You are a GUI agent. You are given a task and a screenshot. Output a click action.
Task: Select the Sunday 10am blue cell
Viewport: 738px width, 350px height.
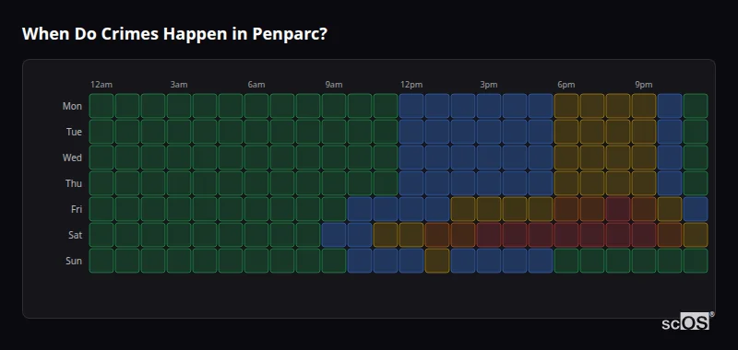pos(360,261)
